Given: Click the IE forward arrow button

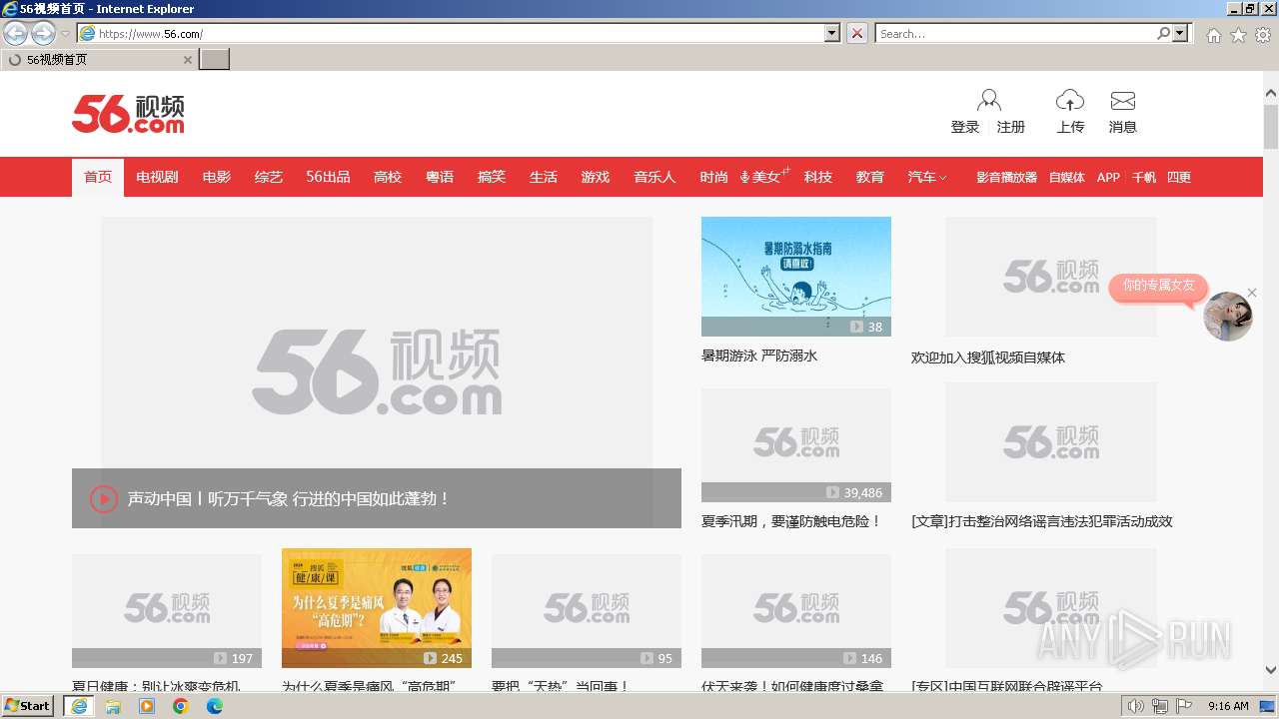Looking at the screenshot, I should tap(43, 33).
